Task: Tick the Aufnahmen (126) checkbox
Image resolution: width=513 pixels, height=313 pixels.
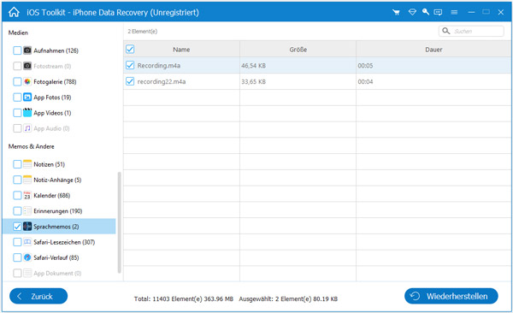Action: pos(17,50)
